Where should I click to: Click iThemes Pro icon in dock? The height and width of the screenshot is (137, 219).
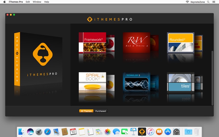142,132
